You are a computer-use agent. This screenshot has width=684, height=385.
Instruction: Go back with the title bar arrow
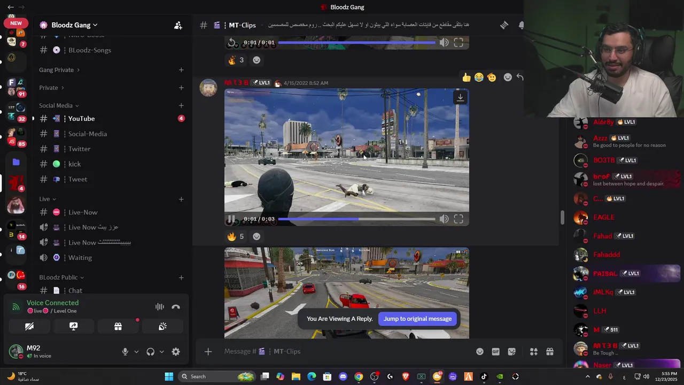(x=10, y=7)
